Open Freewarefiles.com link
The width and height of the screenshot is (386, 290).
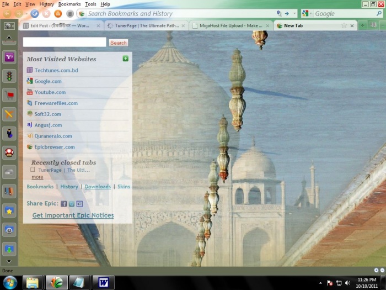pos(56,103)
